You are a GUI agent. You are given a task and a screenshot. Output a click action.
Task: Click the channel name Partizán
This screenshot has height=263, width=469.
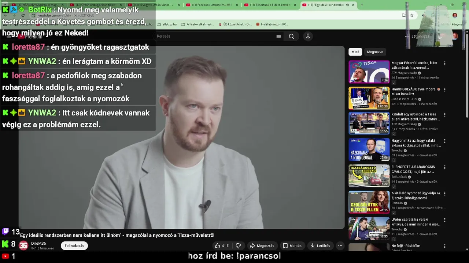[x=397, y=203]
